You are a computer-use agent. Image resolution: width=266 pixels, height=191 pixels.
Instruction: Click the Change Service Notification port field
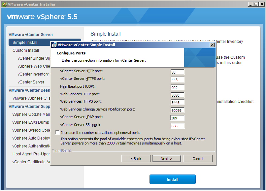tap(178, 110)
